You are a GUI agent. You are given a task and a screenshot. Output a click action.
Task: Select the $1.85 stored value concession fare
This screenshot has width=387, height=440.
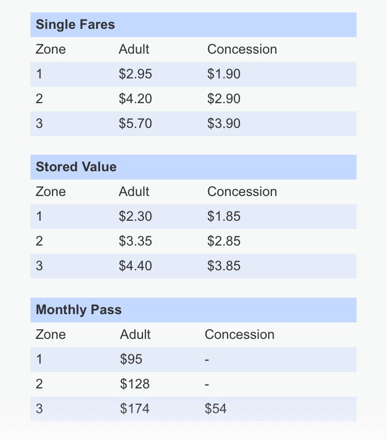pyautogui.click(x=224, y=217)
